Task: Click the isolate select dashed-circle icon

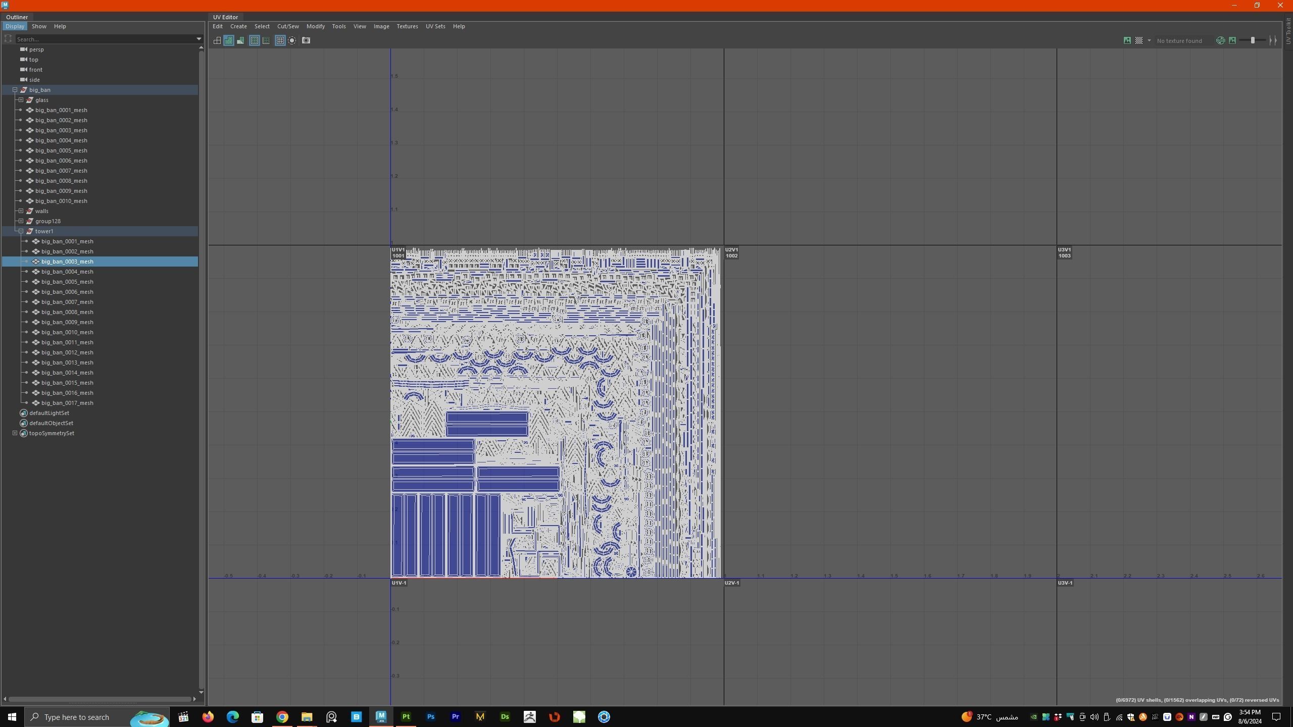Action: click(292, 40)
